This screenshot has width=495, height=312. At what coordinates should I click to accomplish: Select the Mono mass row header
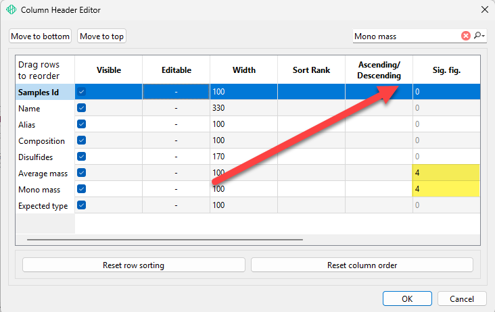pos(45,189)
